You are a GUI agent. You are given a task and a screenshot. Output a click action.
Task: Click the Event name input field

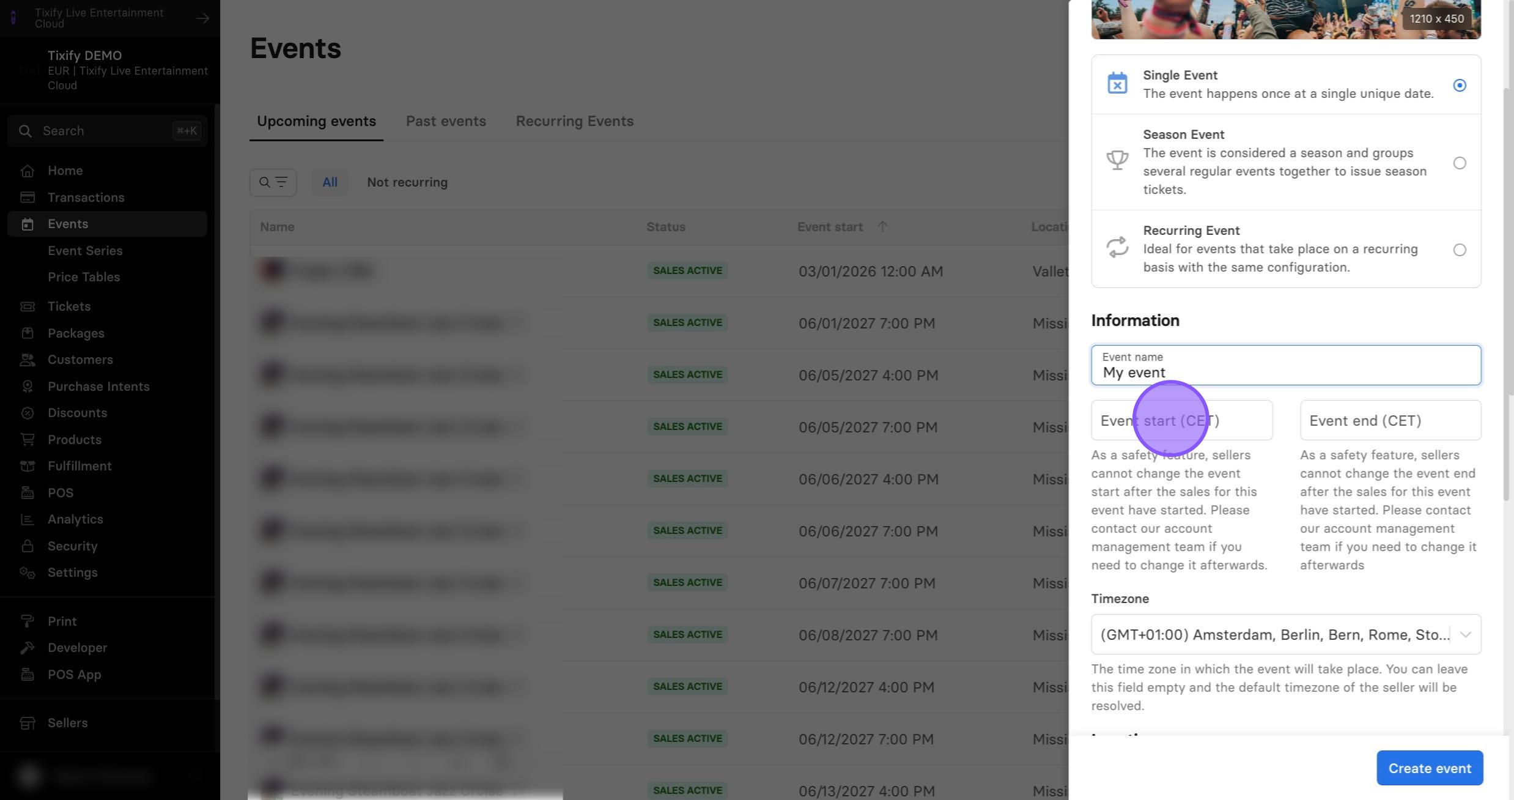[x=1286, y=365]
